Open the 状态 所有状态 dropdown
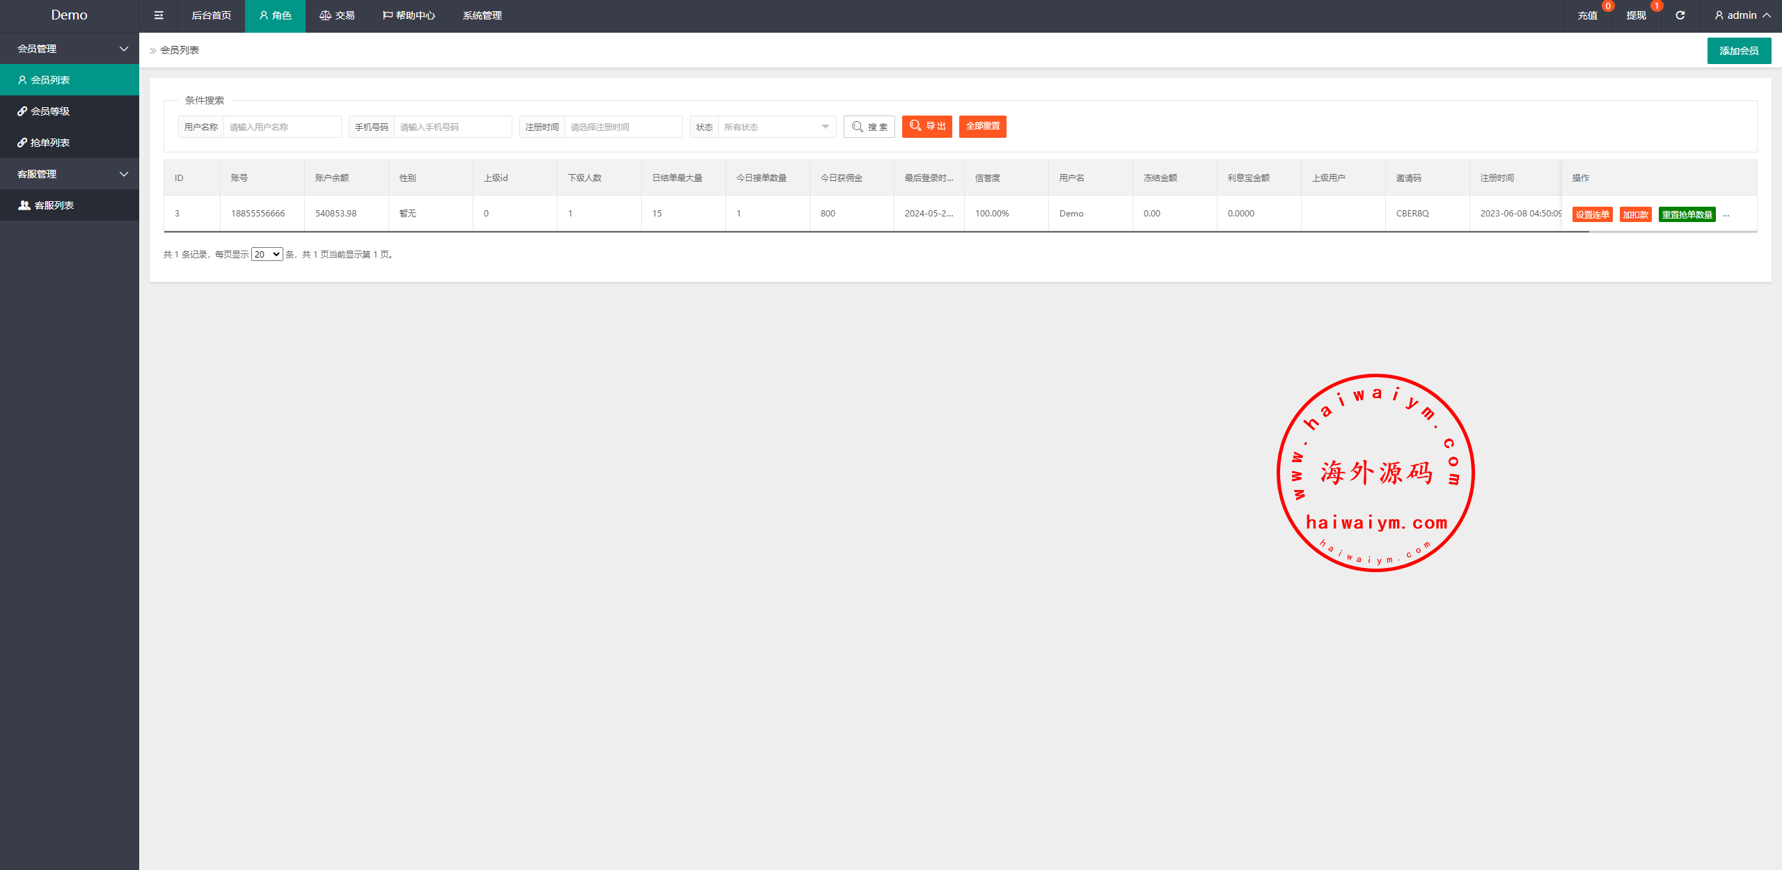This screenshot has height=870, width=1782. pos(776,127)
